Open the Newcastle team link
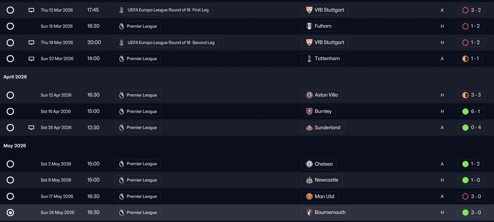The height and width of the screenshot is (222, 494). 326,180
